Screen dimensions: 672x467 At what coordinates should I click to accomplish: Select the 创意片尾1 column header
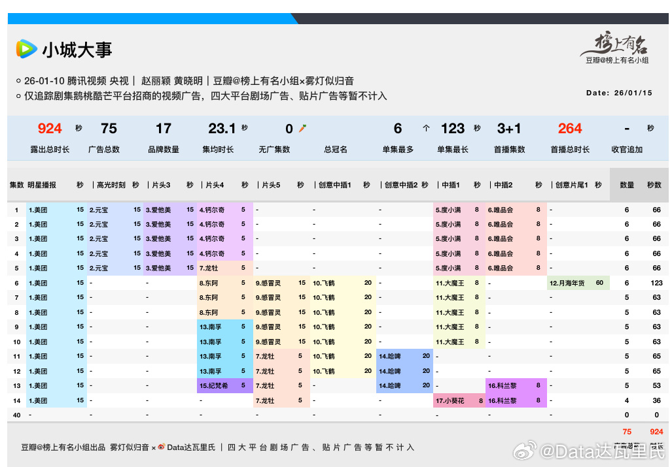(573, 185)
